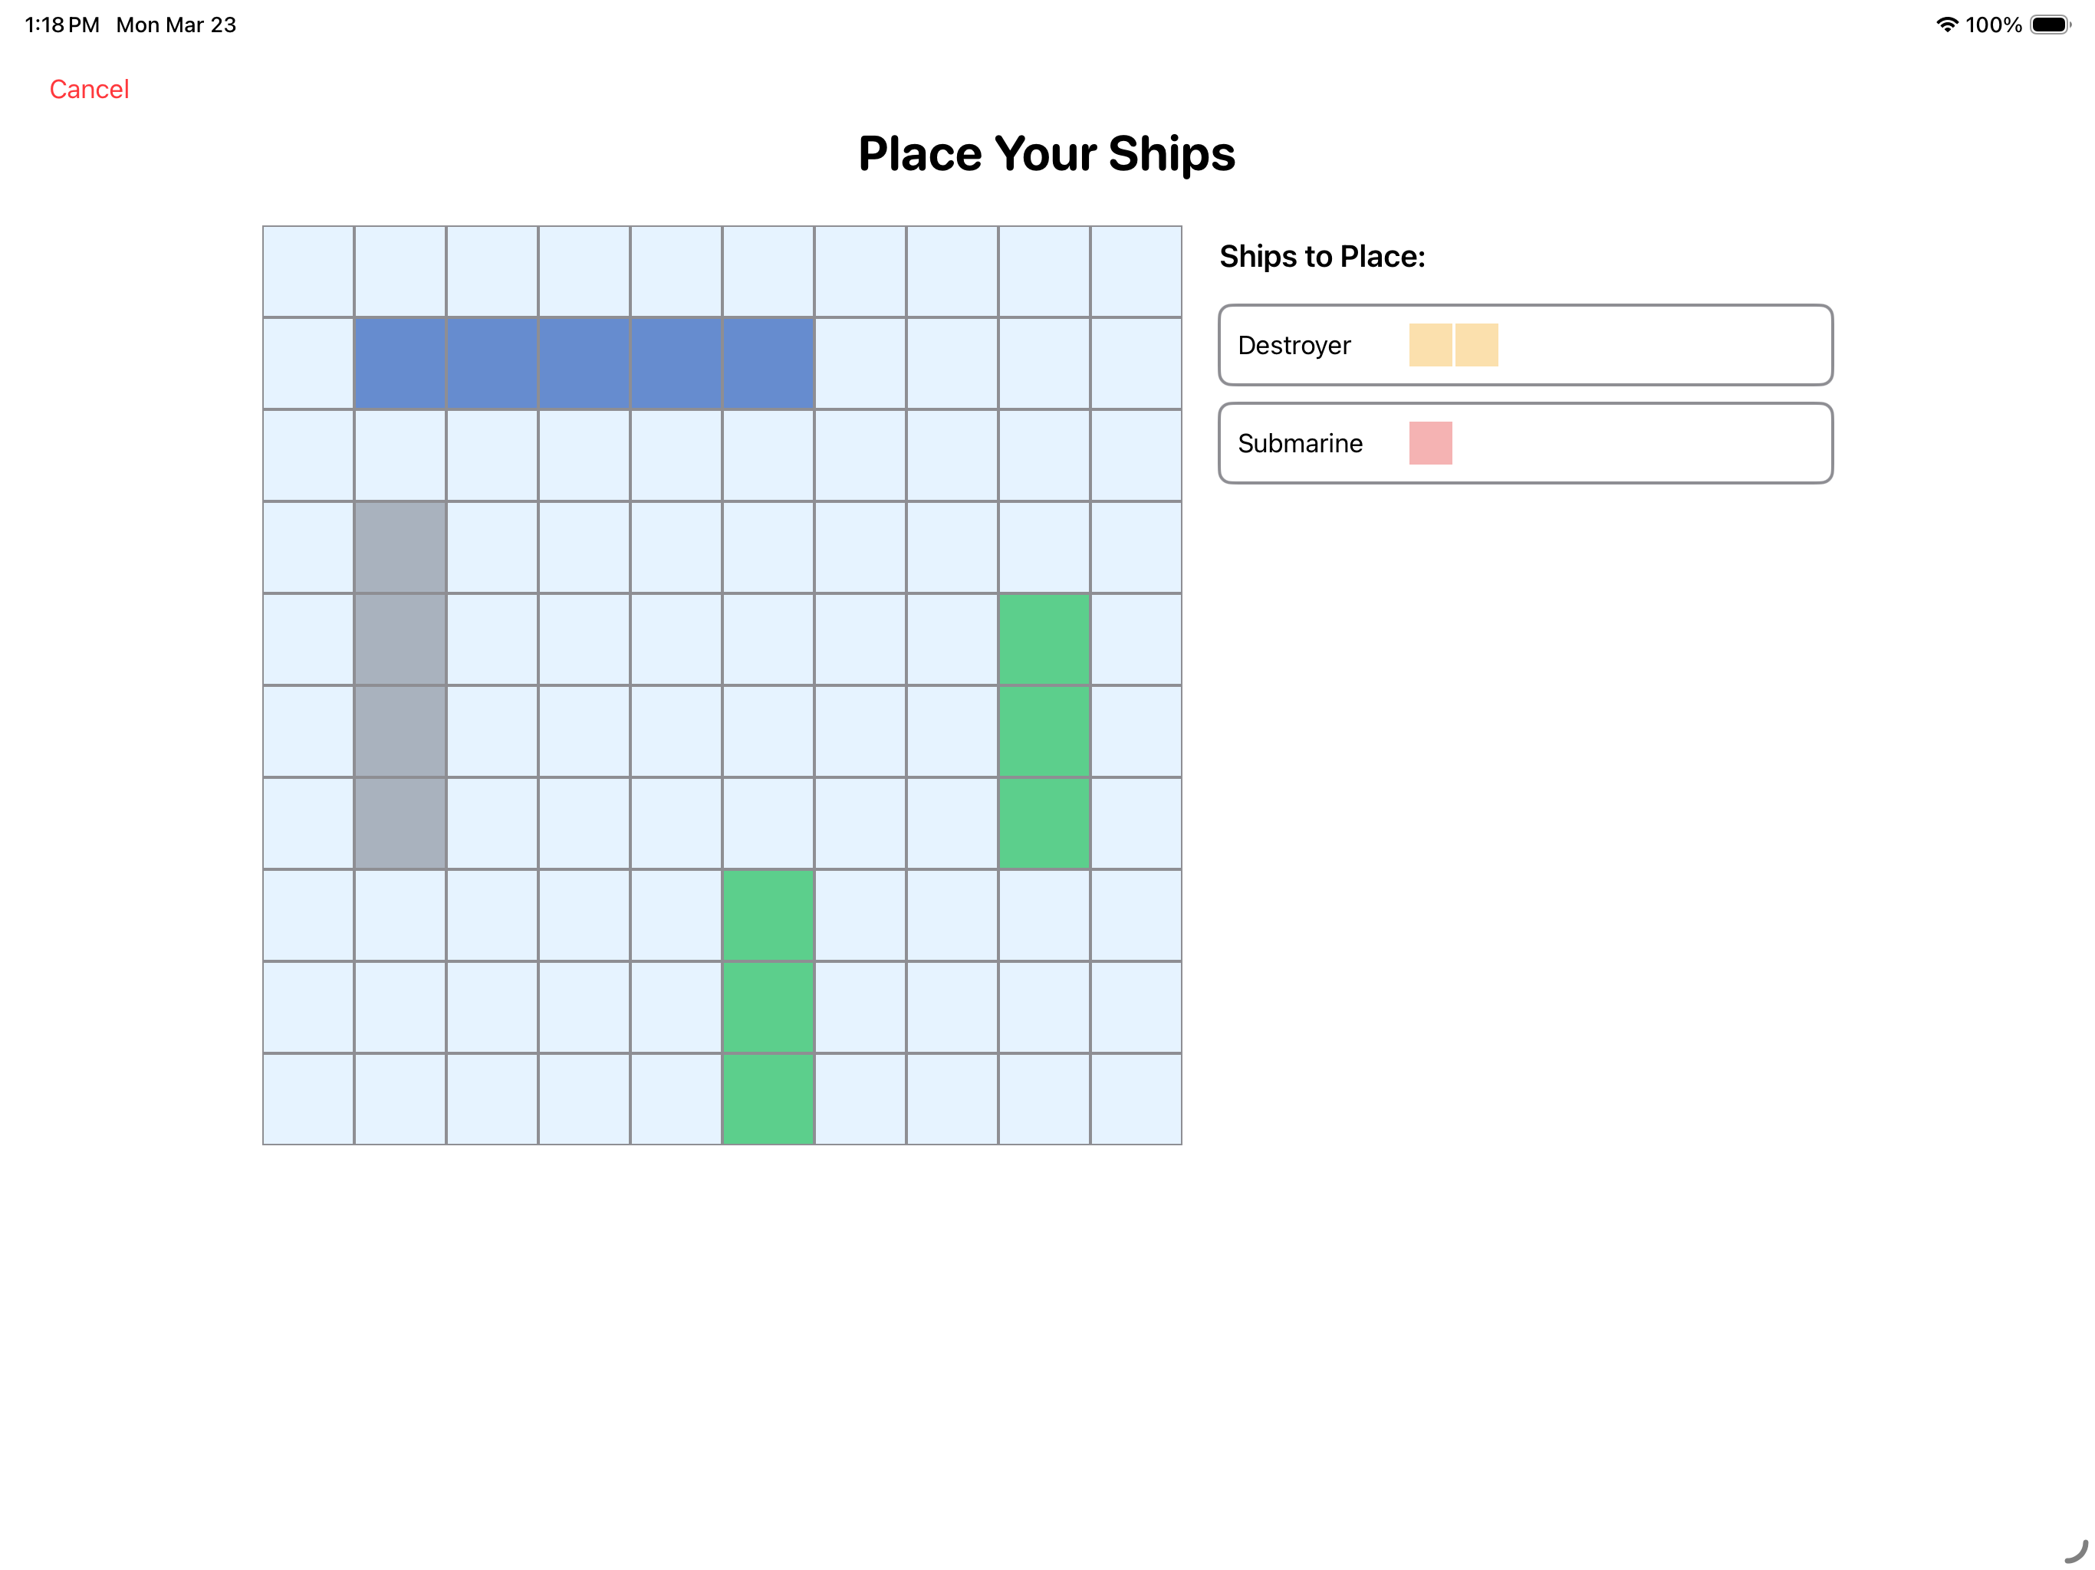The height and width of the screenshot is (1570, 2095).
Task: Tap the leftmost blue ship cell
Action: pos(400,363)
